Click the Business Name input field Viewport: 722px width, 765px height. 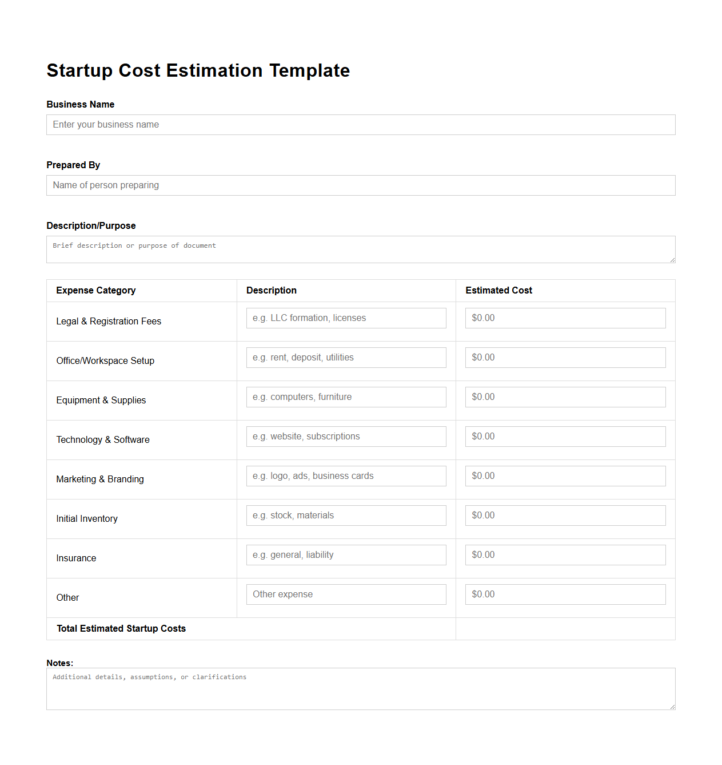pos(360,125)
